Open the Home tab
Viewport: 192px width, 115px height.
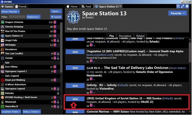(x=72, y=7)
